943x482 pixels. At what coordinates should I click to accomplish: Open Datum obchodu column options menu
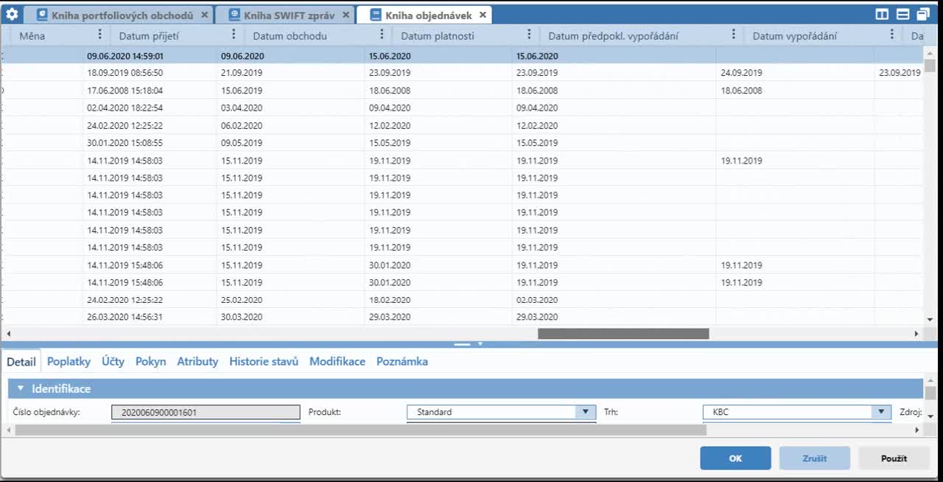[x=382, y=35]
